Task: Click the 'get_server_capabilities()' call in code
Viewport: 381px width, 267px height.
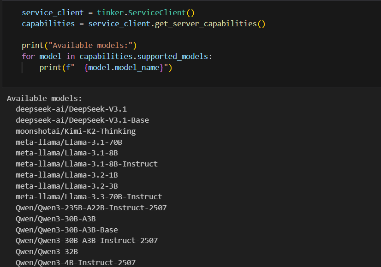Action: 210,24
